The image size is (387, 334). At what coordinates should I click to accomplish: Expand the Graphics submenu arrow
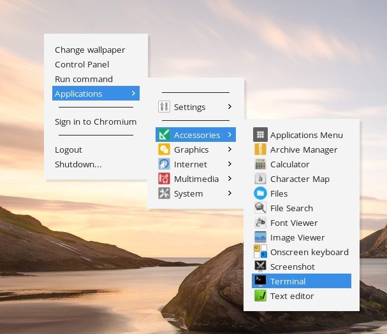coord(230,149)
